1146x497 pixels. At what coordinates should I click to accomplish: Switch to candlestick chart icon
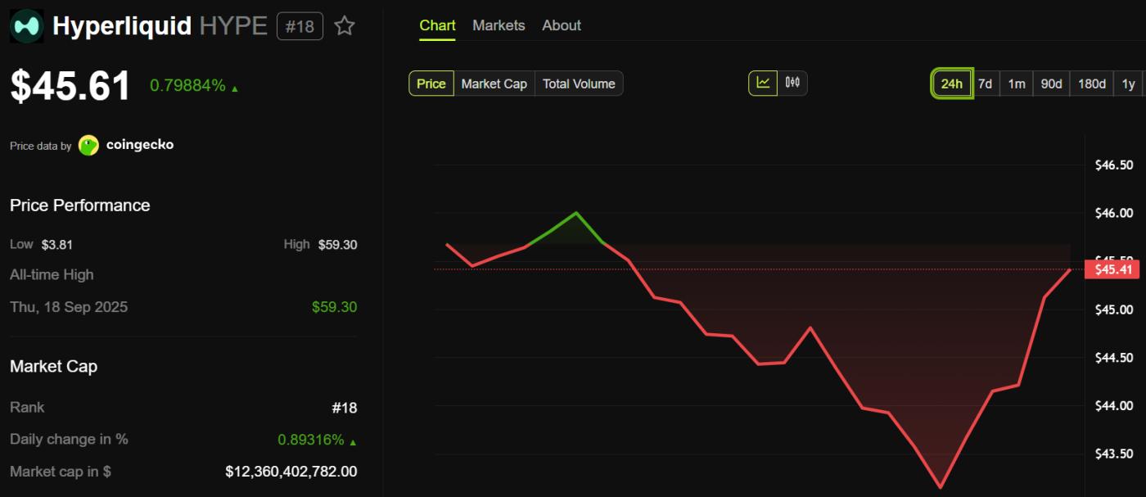tap(792, 83)
